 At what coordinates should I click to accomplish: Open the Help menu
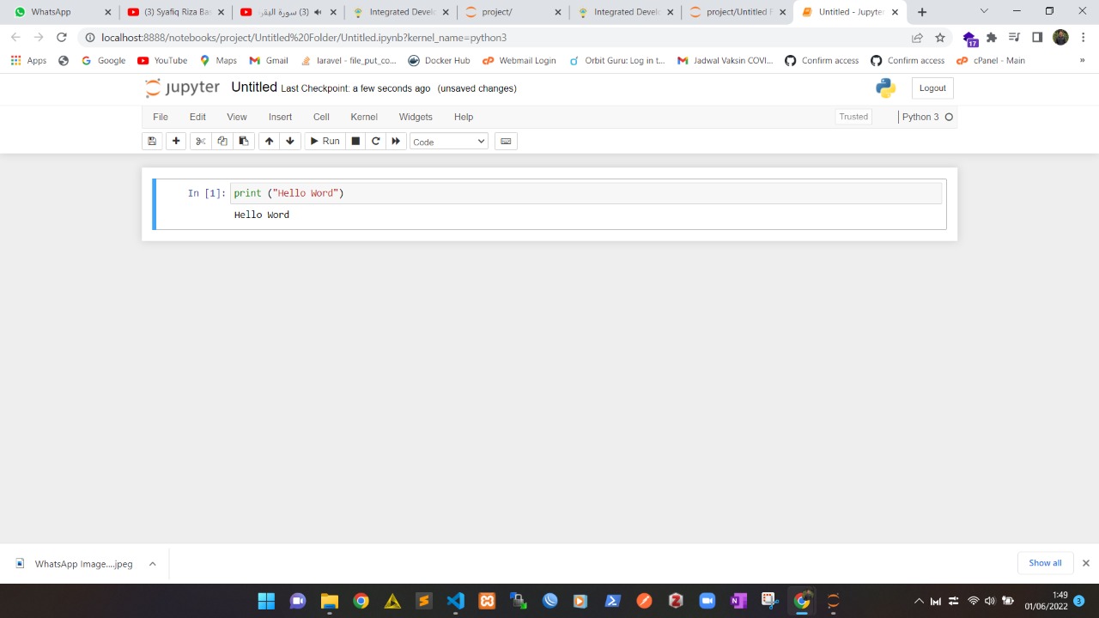pyautogui.click(x=464, y=117)
